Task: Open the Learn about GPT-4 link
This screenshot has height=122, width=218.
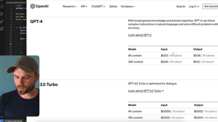Action: [140, 35]
